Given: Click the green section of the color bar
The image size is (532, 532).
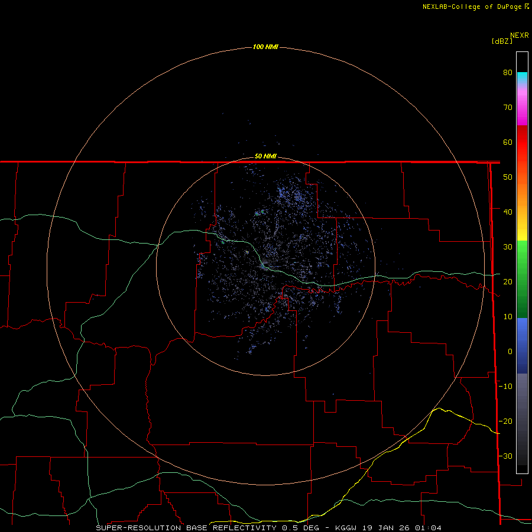Looking at the screenshot, I should (522, 279).
